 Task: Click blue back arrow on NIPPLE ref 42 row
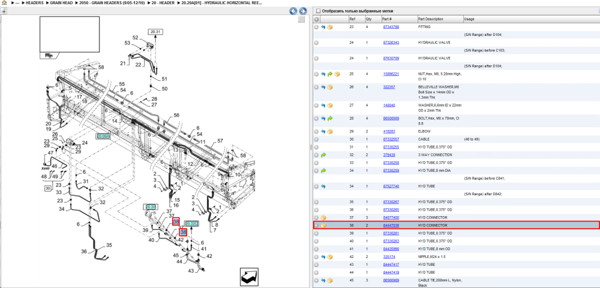pos(323,257)
